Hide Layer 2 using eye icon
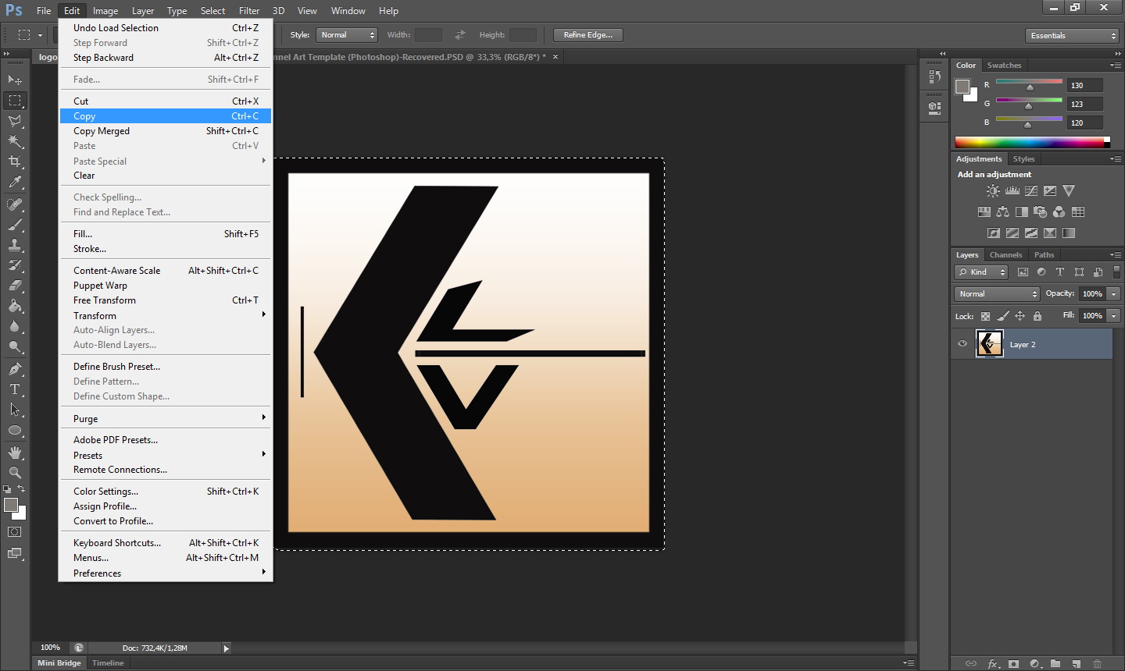1125x671 pixels. 962,344
